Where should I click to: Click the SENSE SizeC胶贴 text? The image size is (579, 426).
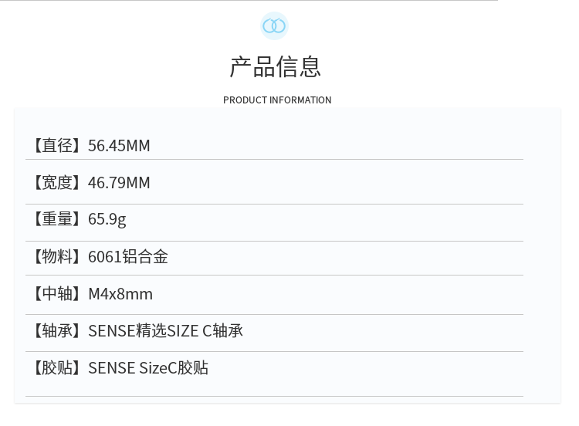click(x=148, y=368)
